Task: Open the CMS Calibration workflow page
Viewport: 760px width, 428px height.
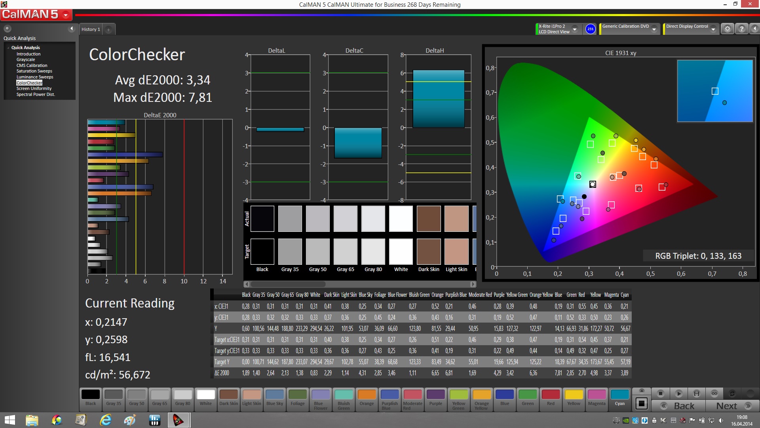Action: 32,65
